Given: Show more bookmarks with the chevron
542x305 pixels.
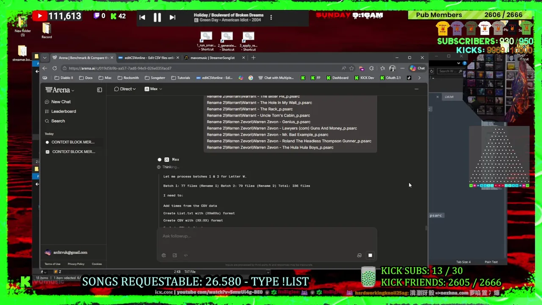Looking at the screenshot, I should 419,78.
